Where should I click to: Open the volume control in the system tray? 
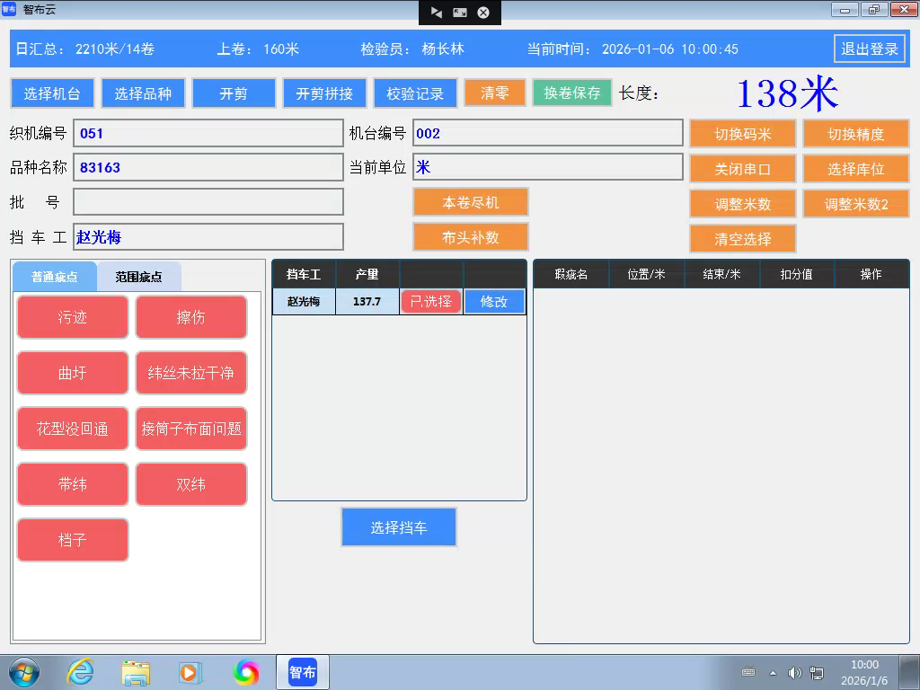coord(794,672)
